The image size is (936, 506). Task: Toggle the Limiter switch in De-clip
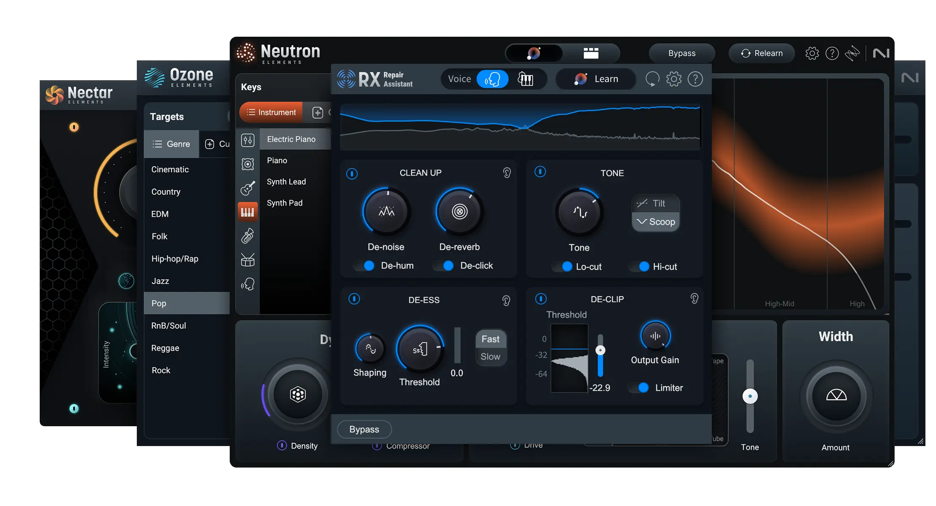coord(639,387)
